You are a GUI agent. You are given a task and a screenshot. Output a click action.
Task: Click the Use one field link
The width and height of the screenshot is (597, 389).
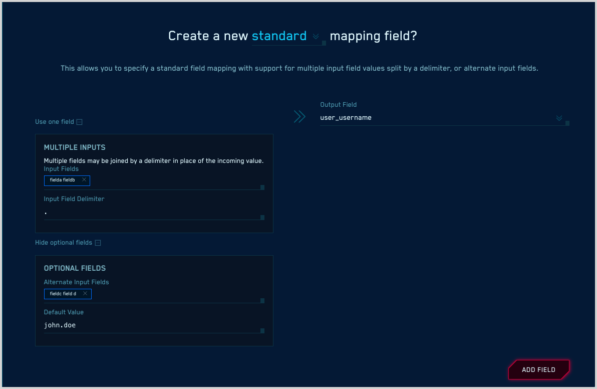[x=55, y=121]
